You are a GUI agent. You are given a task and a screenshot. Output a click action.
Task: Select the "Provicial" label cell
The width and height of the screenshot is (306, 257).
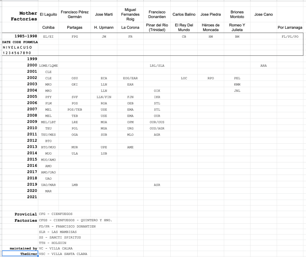[20, 214]
